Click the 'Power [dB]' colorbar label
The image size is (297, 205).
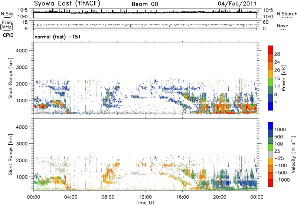pos(283,78)
